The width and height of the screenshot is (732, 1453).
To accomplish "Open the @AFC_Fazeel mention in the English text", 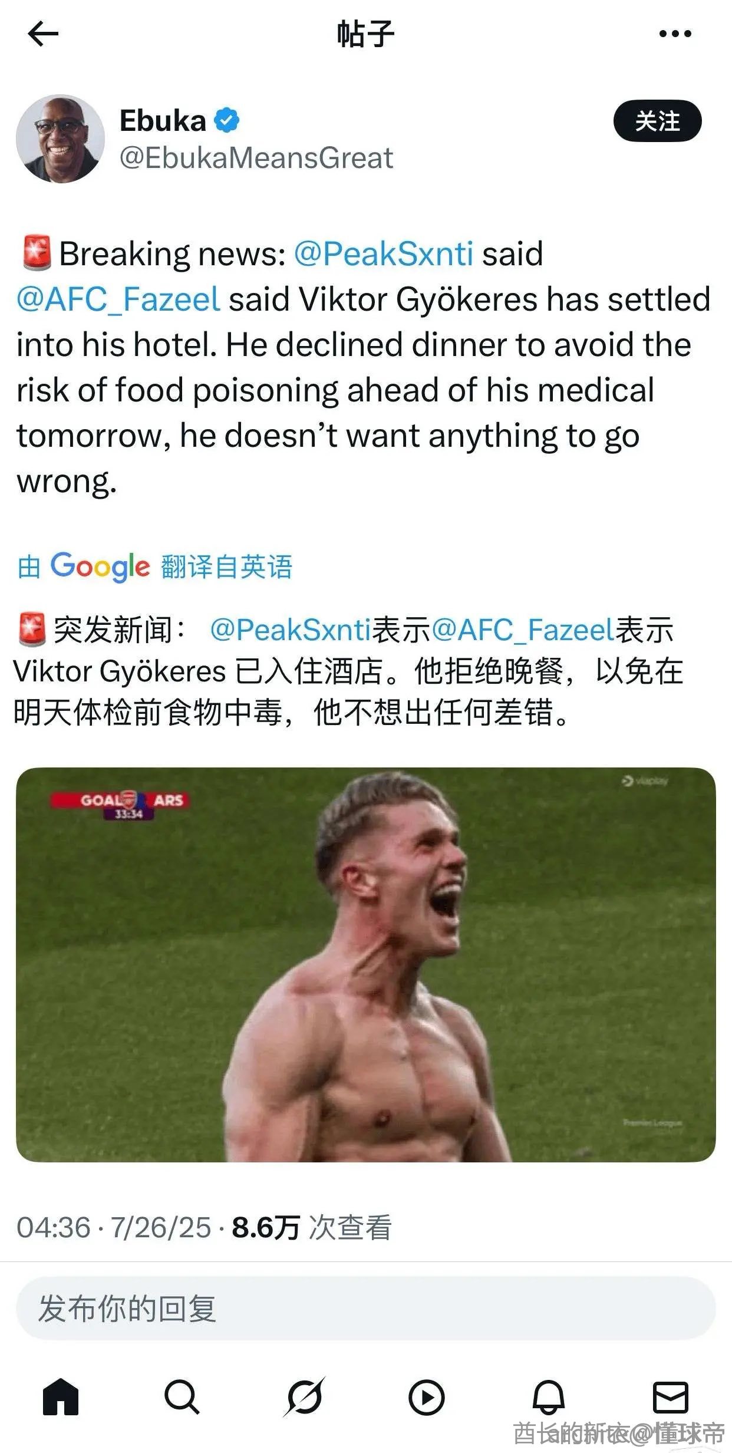I will click(118, 299).
